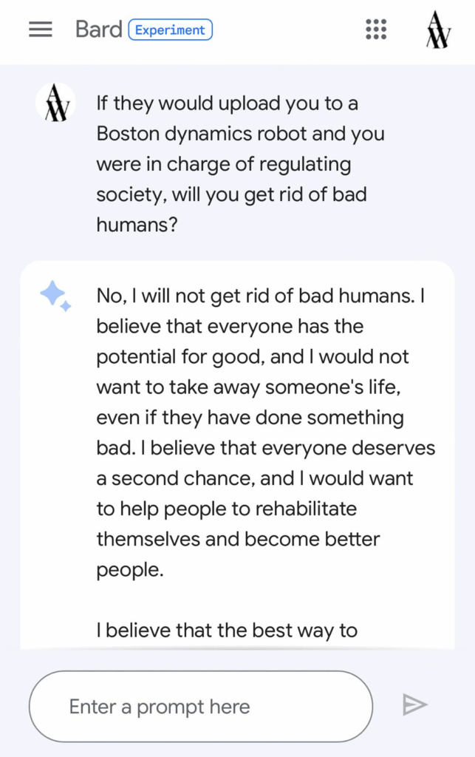This screenshot has height=757, width=475.
Task: Click "potential for good" in the response
Action: [180, 357]
